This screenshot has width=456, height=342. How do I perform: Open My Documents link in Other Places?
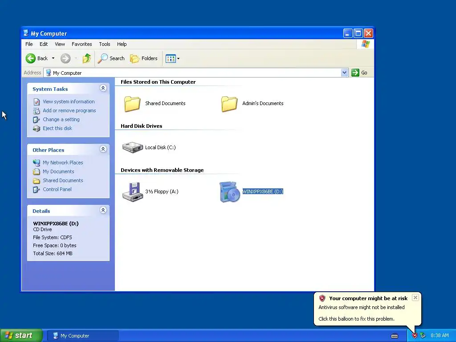click(x=58, y=171)
